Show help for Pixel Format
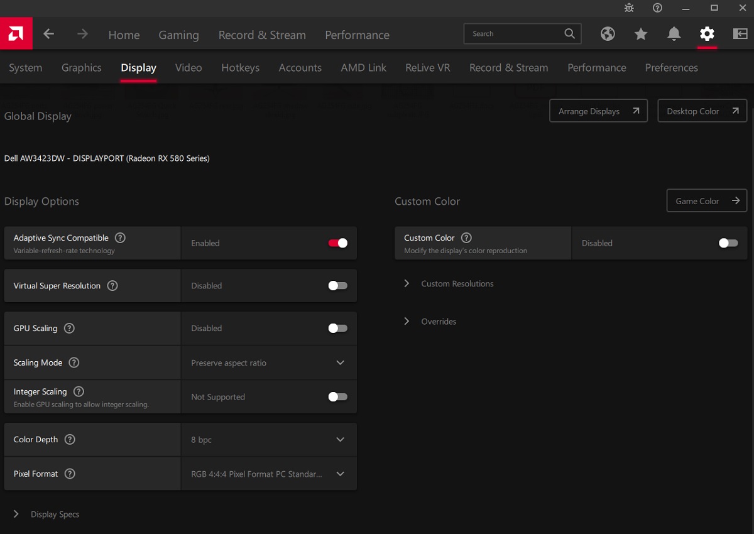This screenshot has width=754, height=534. tap(70, 474)
